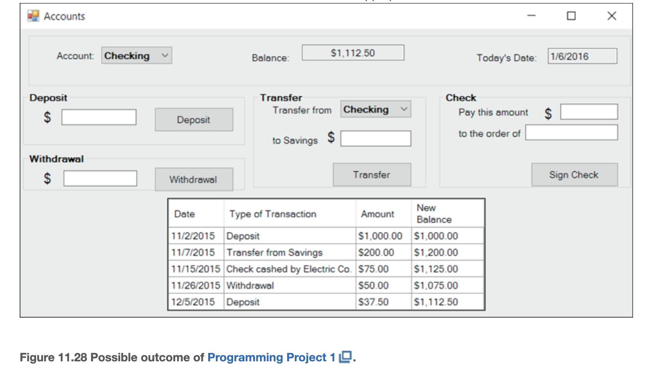Click the New Balance column header
Viewport: 660px width, 373px height.
click(x=434, y=213)
